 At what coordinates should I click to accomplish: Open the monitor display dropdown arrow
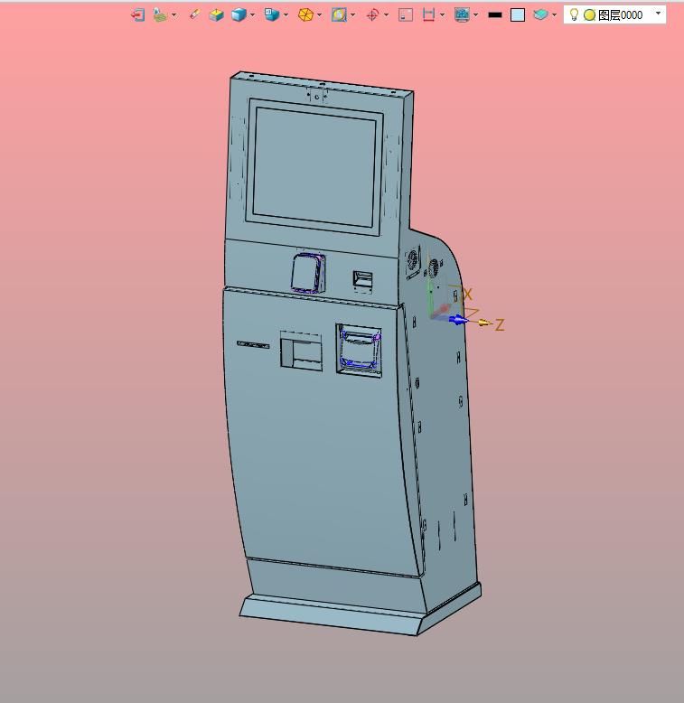pos(475,15)
